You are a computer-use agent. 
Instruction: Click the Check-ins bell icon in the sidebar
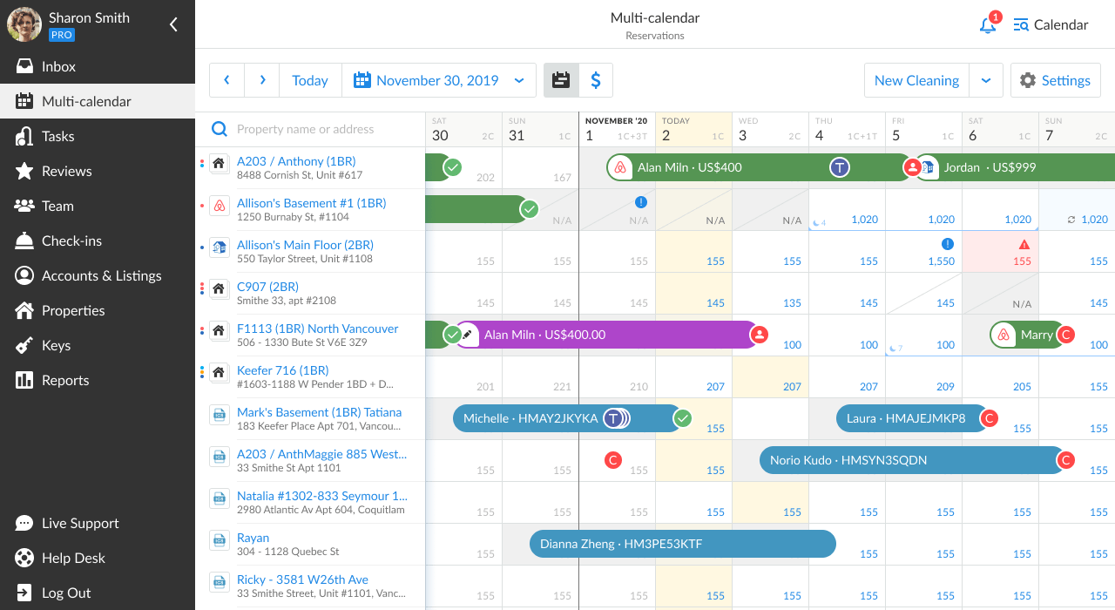(x=24, y=241)
